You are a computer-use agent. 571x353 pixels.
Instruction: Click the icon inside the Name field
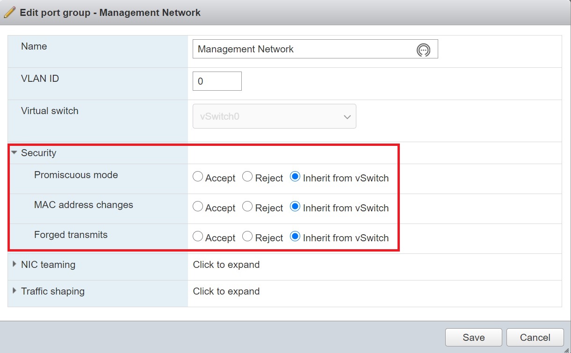(x=423, y=50)
